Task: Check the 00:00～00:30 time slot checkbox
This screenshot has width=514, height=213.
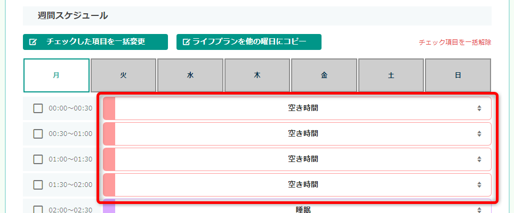Action: (x=38, y=108)
